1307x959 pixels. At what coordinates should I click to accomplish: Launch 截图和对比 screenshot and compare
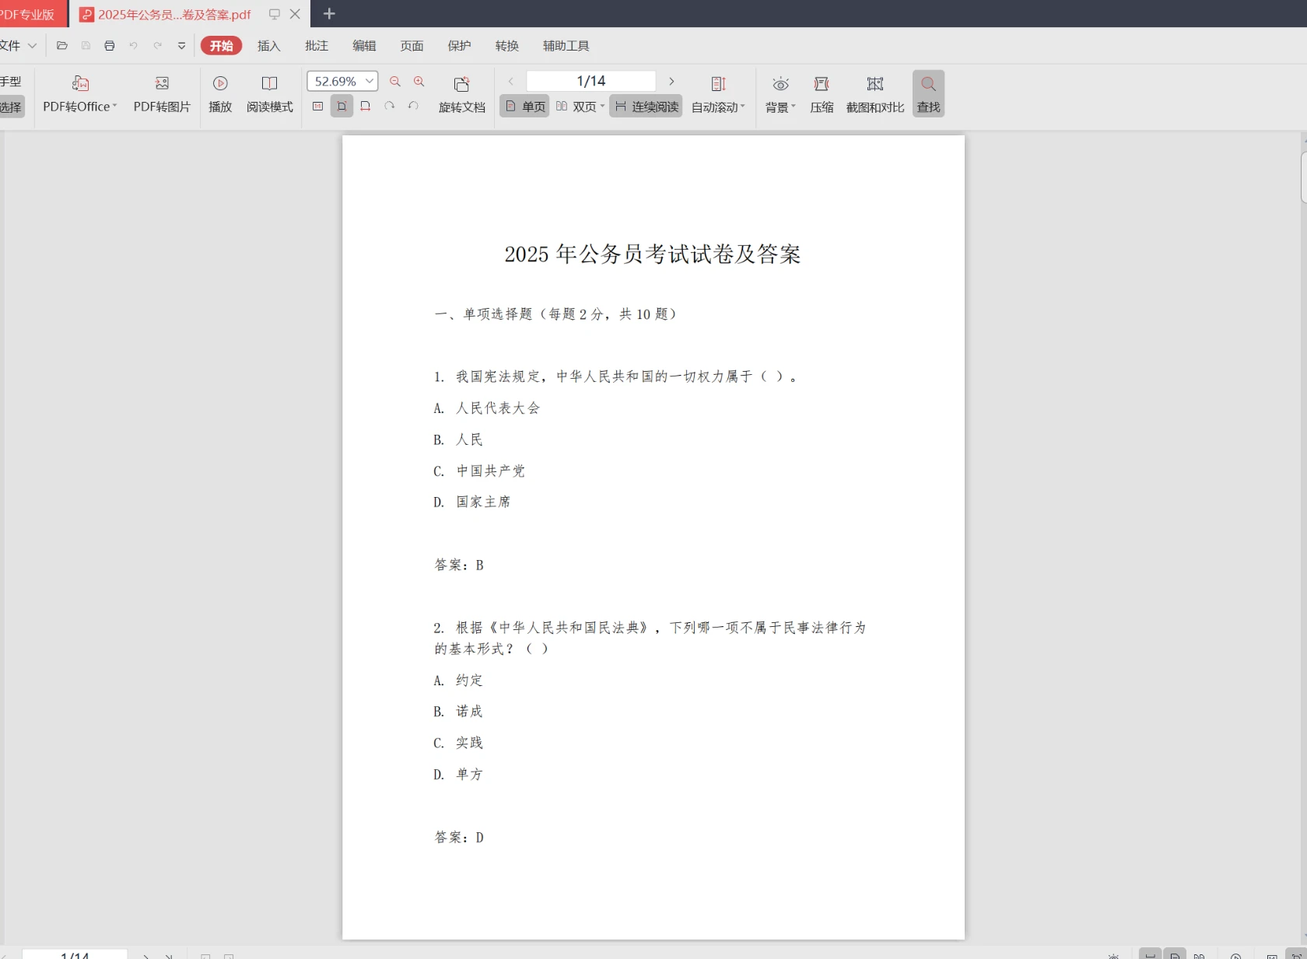point(874,93)
